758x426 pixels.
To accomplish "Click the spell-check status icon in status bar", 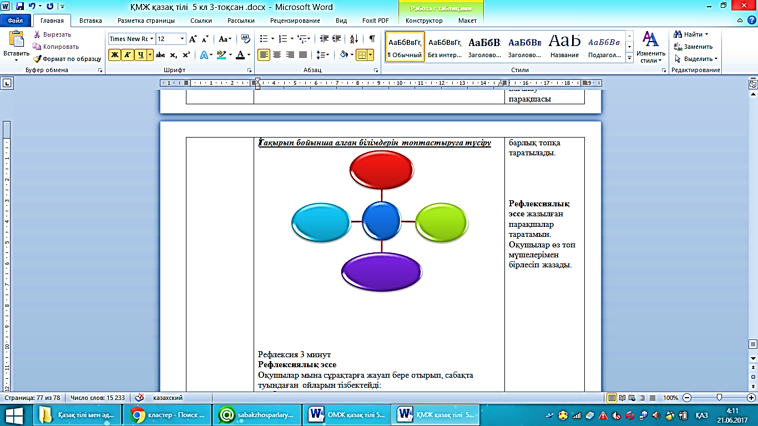I will [x=140, y=398].
